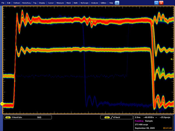The width and height of the screenshot is (175, 131).
Task: Select the channel 1 ground reference marker
Action: click(x=2, y=104)
